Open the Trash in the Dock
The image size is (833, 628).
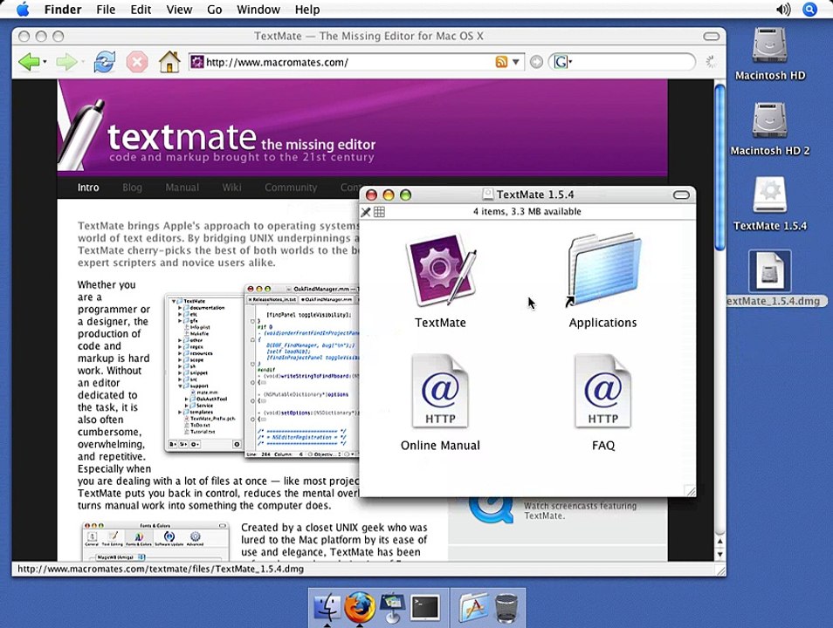(x=506, y=608)
